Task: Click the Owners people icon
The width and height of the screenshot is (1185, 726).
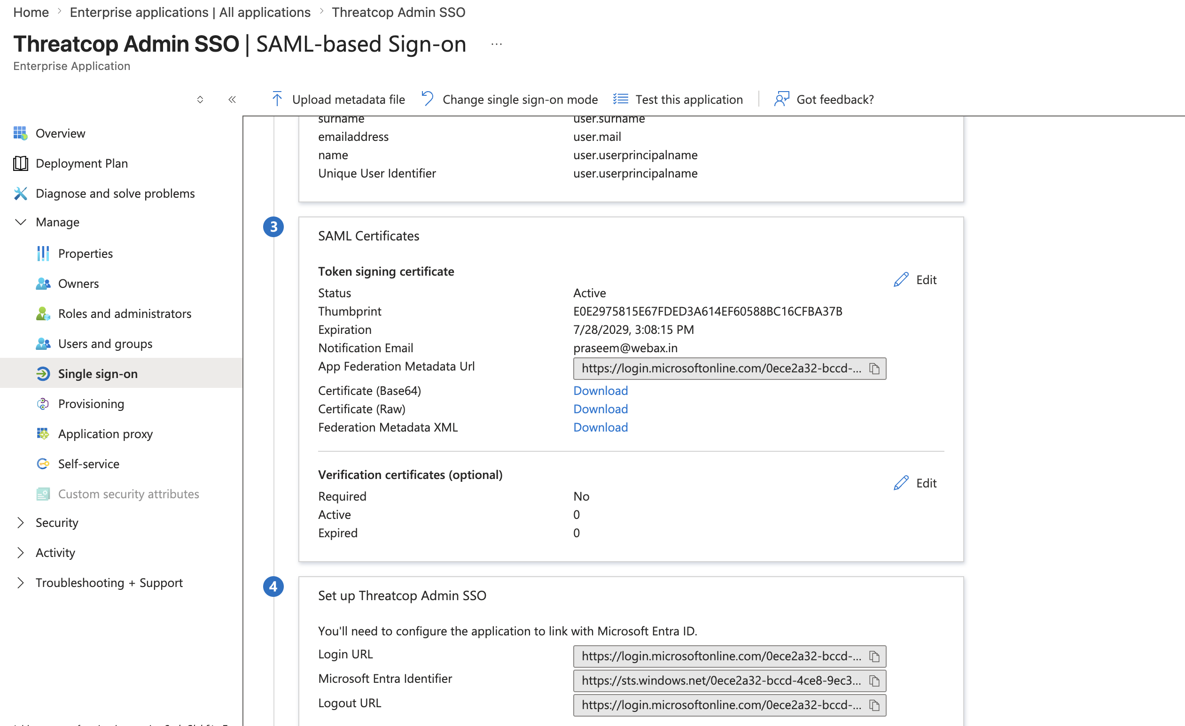Action: [43, 284]
